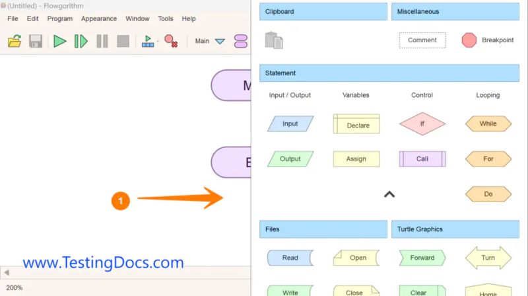Click the Looping column label
528x296 pixels.
(488, 95)
